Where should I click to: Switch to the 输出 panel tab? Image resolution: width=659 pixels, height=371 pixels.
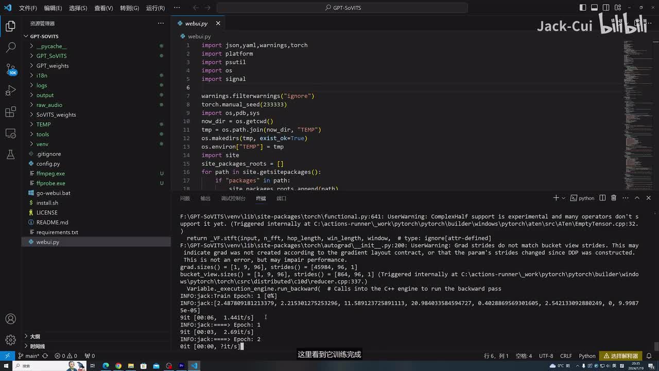pos(205,198)
